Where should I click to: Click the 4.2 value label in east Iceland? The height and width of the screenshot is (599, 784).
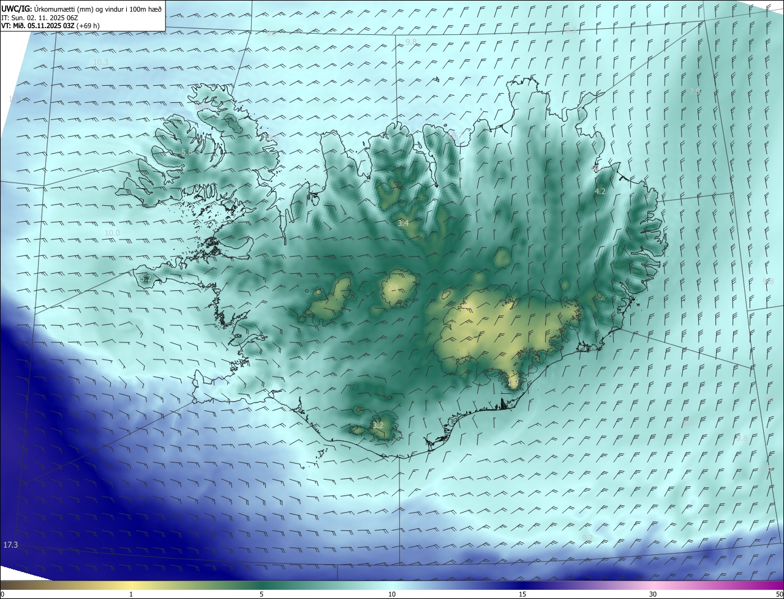click(600, 192)
